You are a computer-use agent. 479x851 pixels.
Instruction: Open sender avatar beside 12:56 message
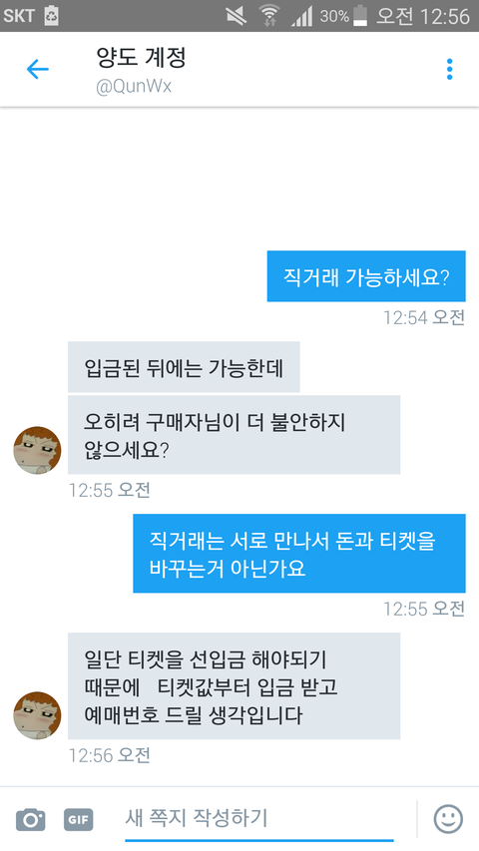(37, 714)
